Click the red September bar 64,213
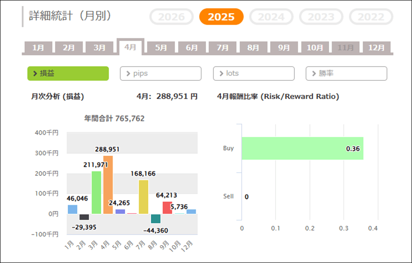Image resolution: width=412 pixels, height=263 pixels. pos(168,207)
